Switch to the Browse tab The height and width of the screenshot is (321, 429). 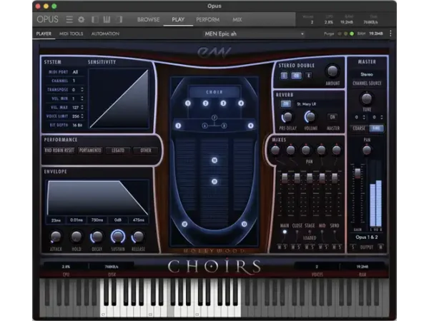coord(149,20)
